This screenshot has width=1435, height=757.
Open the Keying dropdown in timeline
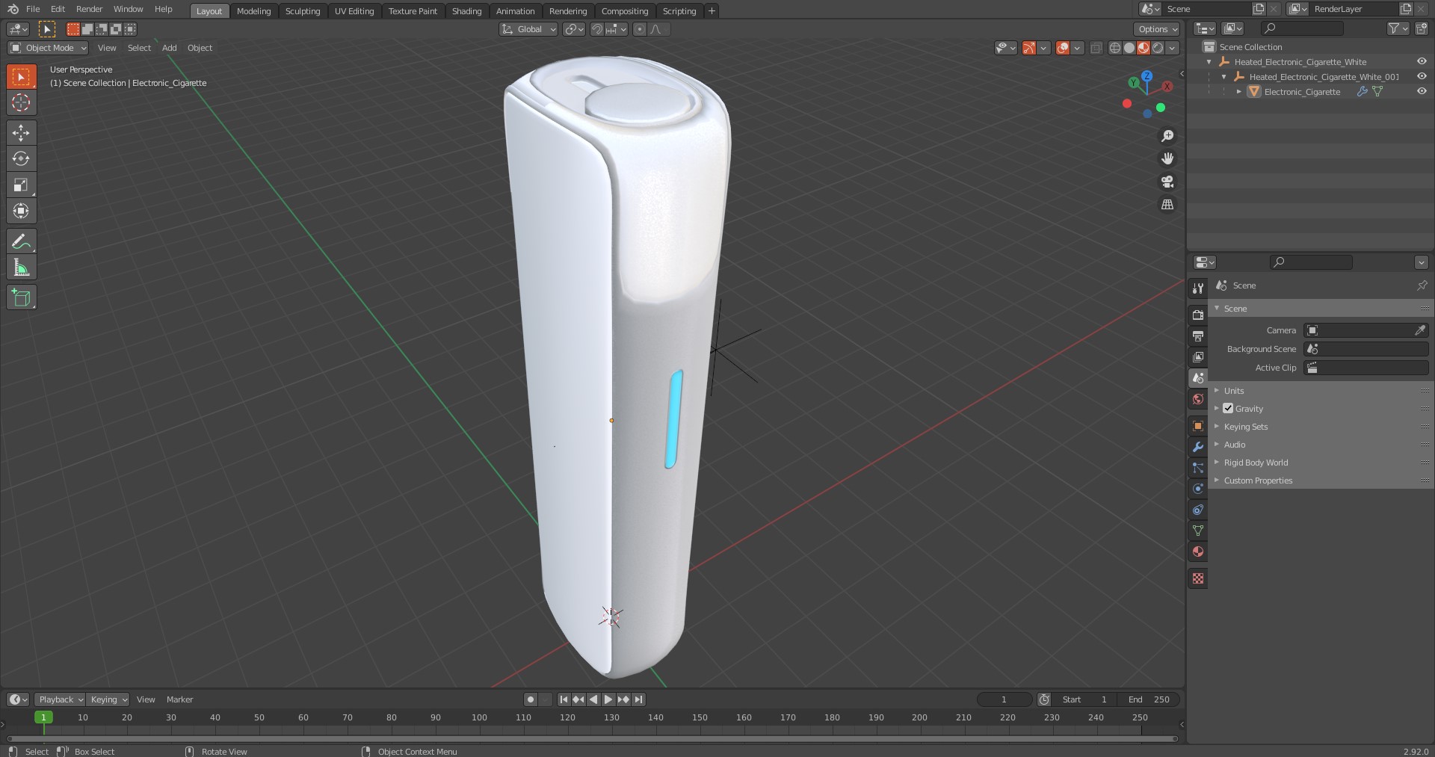pos(108,699)
